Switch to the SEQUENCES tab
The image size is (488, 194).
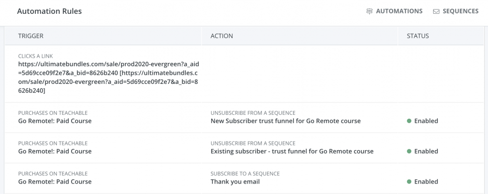pos(460,11)
